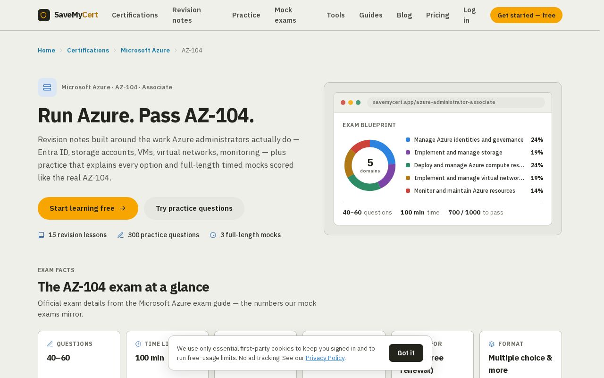Click the green swatch for Azure compute resources

[x=408, y=165]
